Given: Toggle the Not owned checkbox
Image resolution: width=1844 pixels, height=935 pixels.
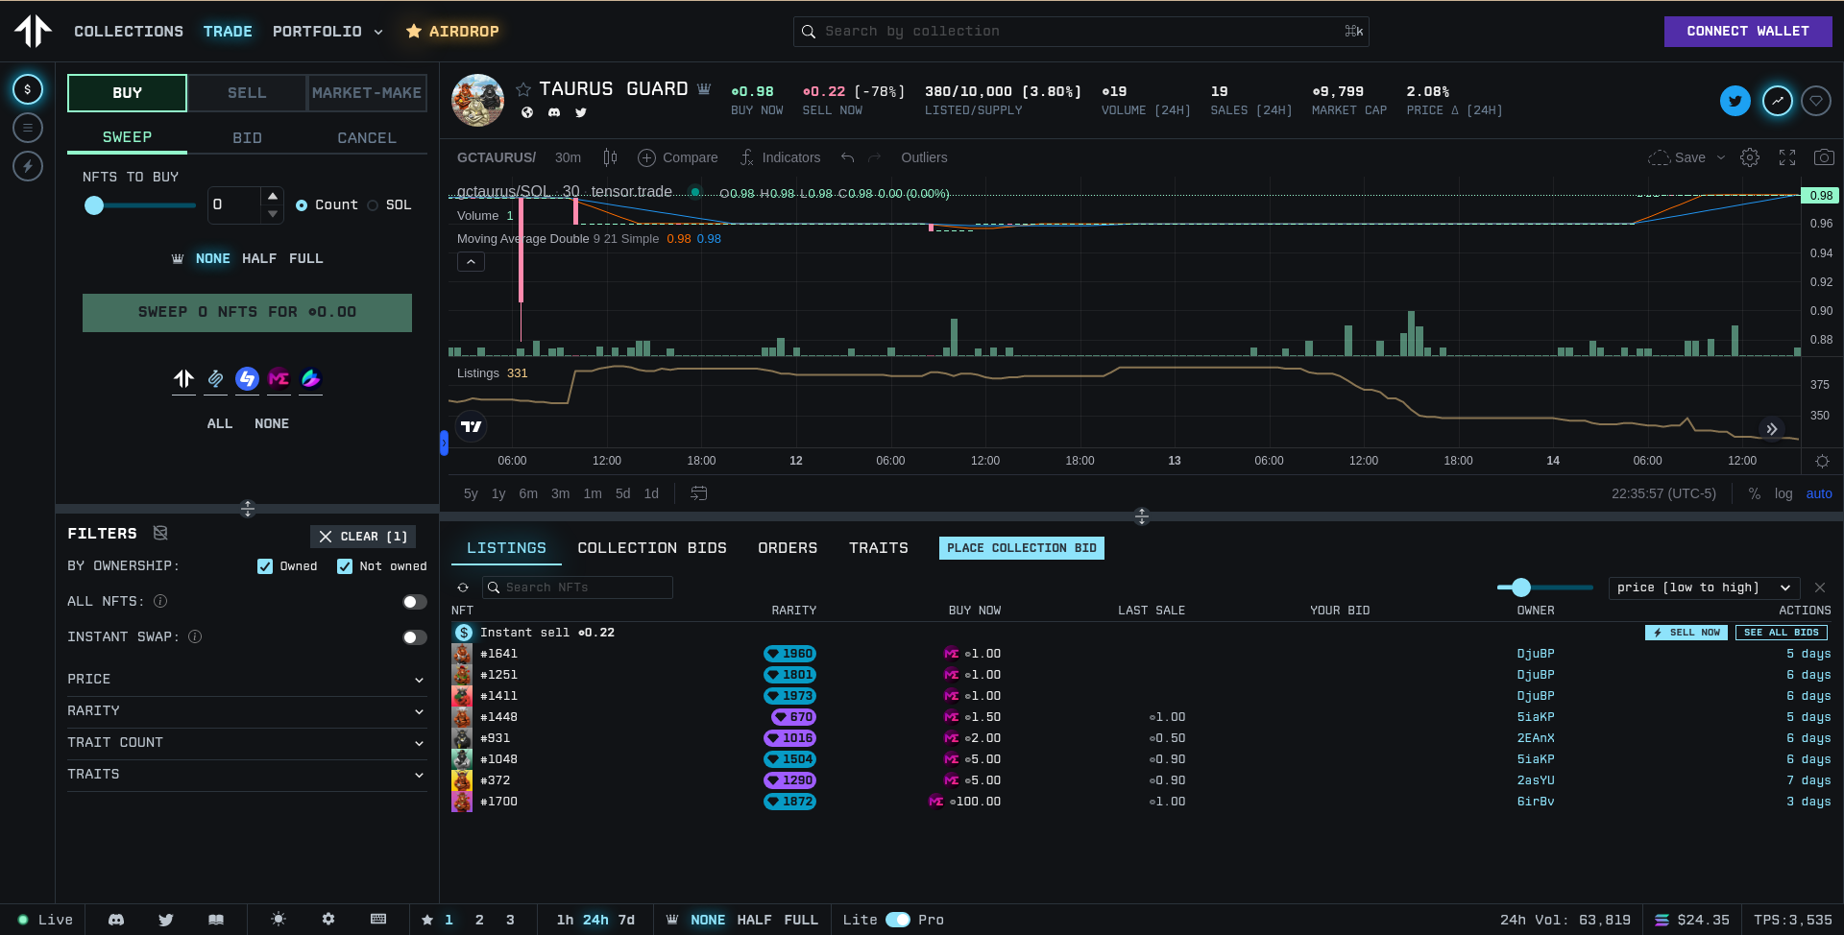Looking at the screenshot, I should (345, 566).
